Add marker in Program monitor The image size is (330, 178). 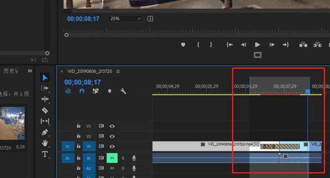(183, 44)
